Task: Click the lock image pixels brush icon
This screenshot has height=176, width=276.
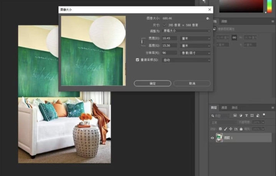Action: click(x=225, y=129)
